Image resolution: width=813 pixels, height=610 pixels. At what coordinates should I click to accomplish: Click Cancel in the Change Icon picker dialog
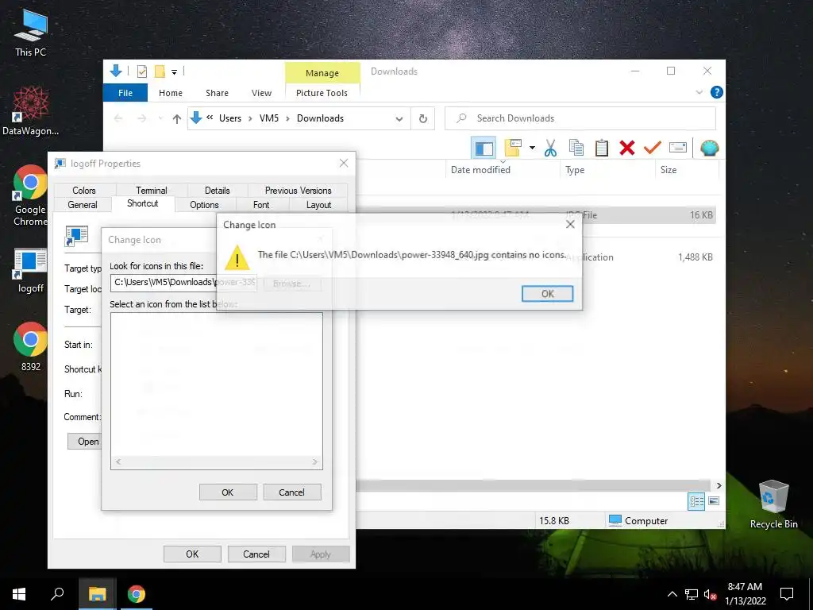291,492
